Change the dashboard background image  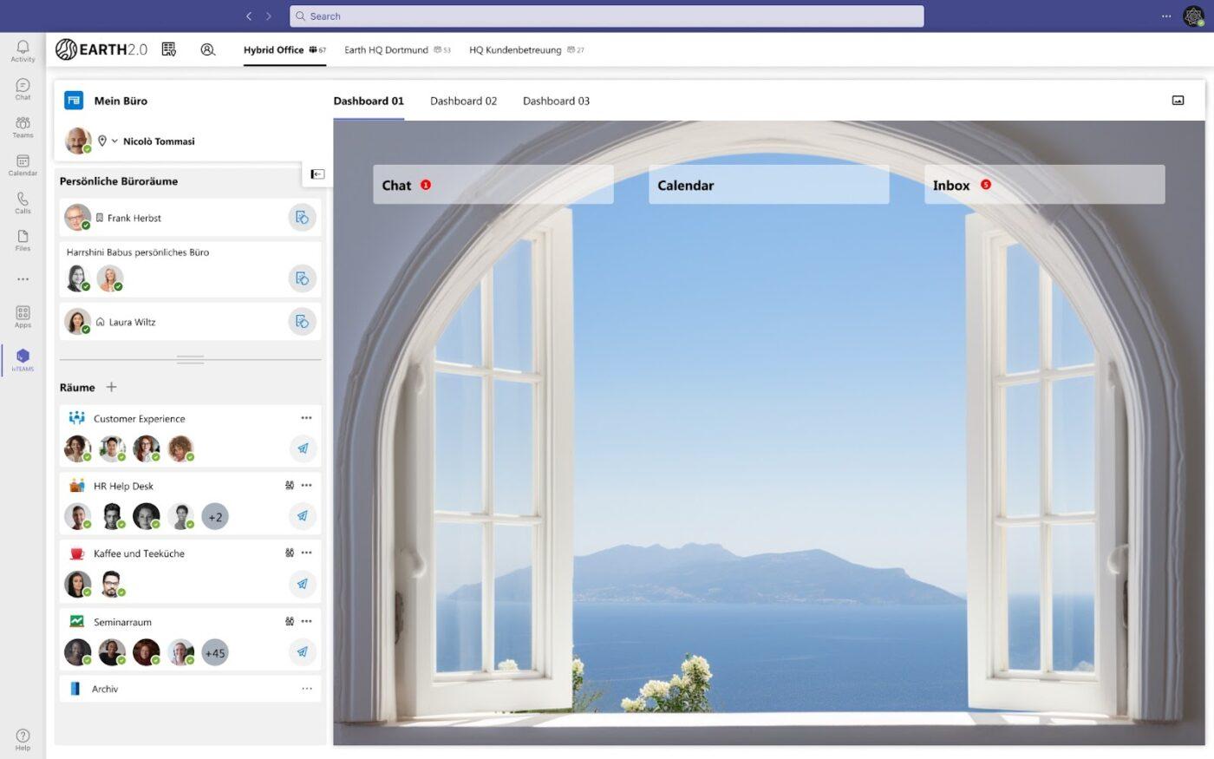[1178, 101]
